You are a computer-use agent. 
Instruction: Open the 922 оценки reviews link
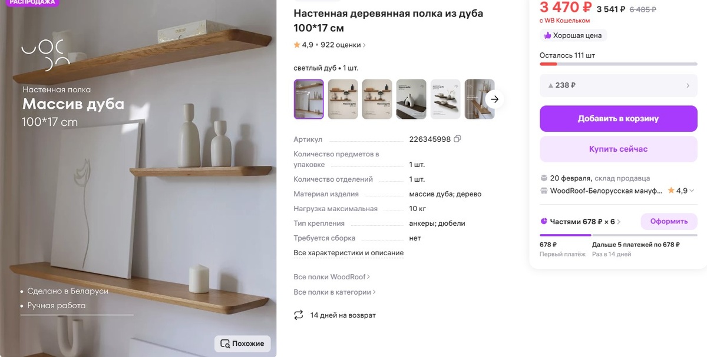(343, 45)
